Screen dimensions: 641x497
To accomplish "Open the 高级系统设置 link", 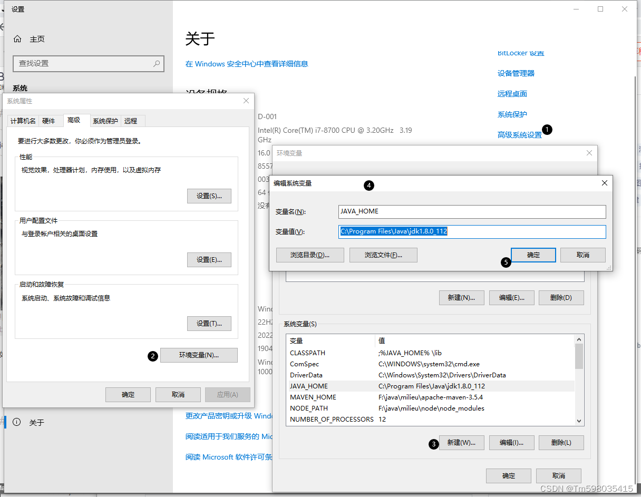I will pyautogui.click(x=520, y=135).
